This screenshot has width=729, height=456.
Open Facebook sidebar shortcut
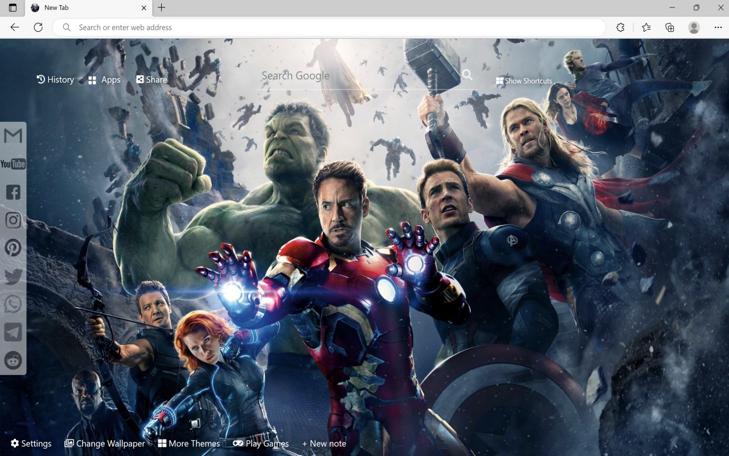[13, 192]
